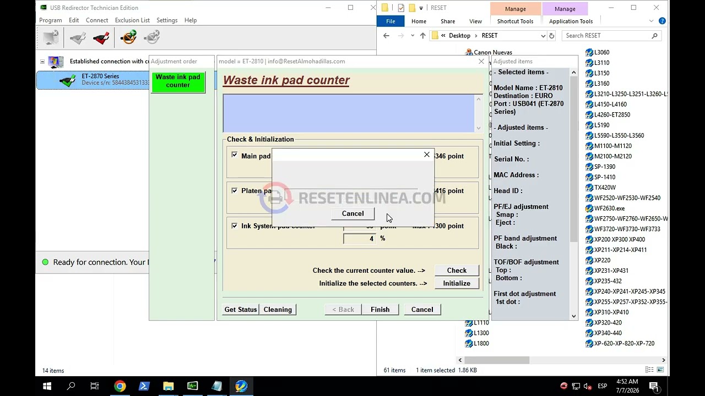The height and width of the screenshot is (396, 705).
Task: Close the small progress dialog
Action: point(427,155)
